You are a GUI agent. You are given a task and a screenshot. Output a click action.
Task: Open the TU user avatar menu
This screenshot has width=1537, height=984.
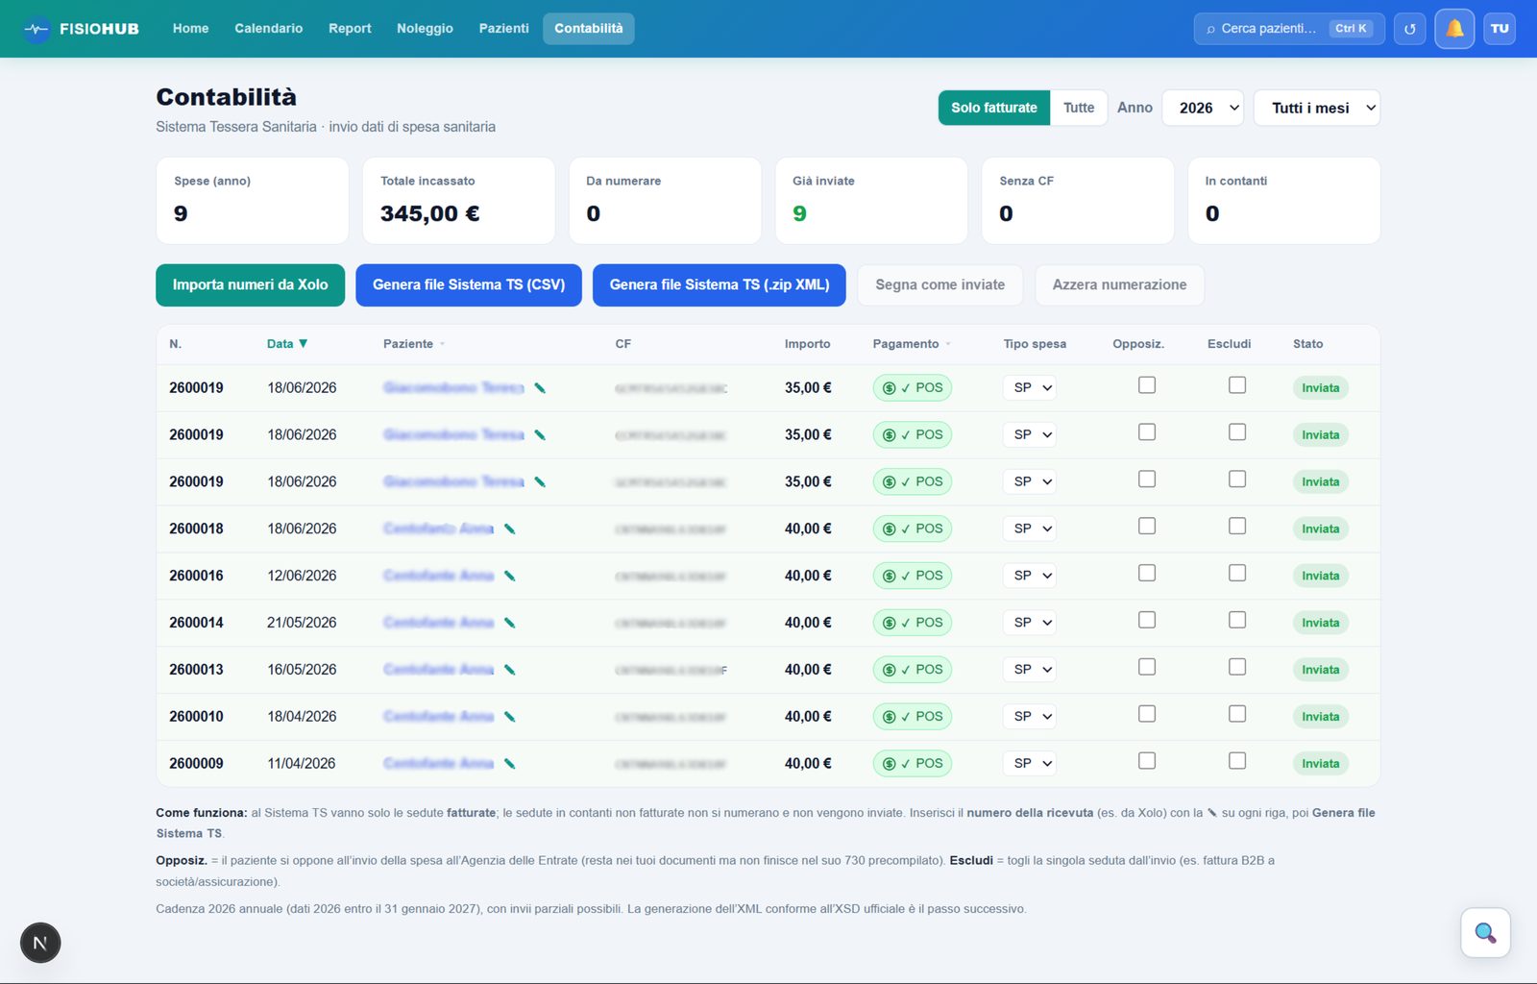click(1500, 29)
